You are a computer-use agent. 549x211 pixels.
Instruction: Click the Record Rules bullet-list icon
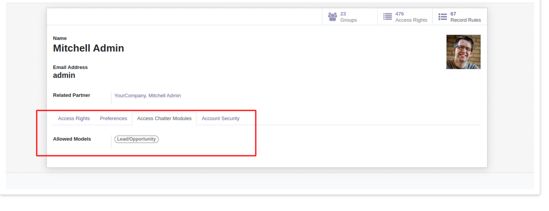(x=443, y=17)
